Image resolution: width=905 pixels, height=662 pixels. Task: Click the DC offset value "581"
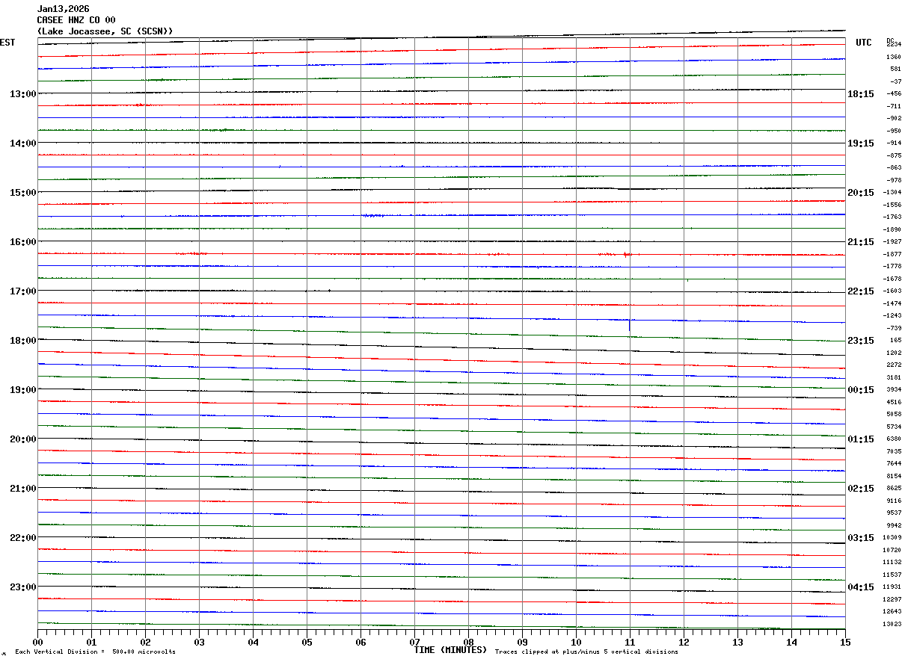tap(895, 69)
